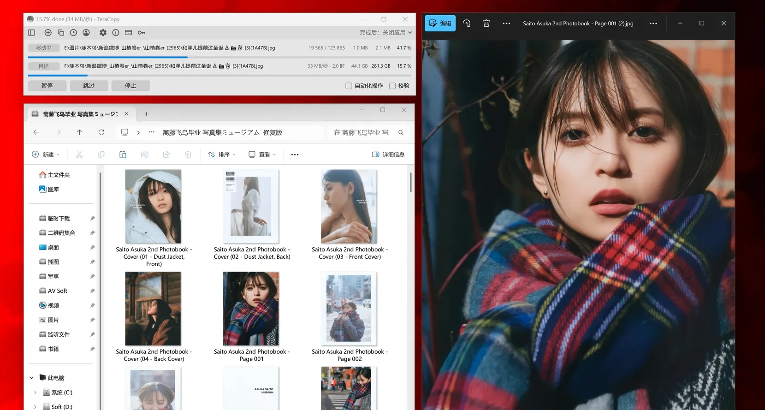This screenshot has width=765, height=410.
Task: Click the key license icon in TeraCopy
Action: (x=142, y=33)
